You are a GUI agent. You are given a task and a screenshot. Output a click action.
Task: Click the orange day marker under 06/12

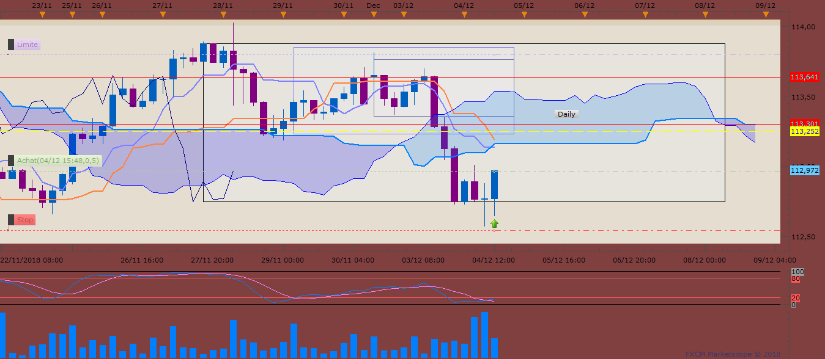tap(585, 15)
